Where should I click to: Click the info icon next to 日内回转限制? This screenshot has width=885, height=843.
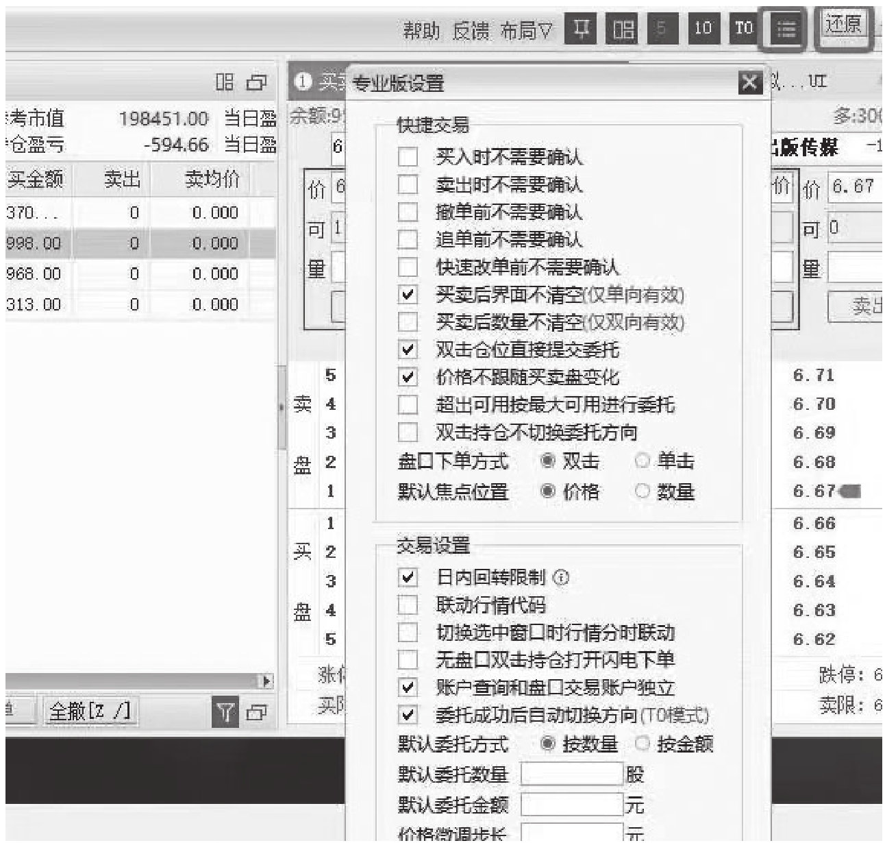click(561, 578)
